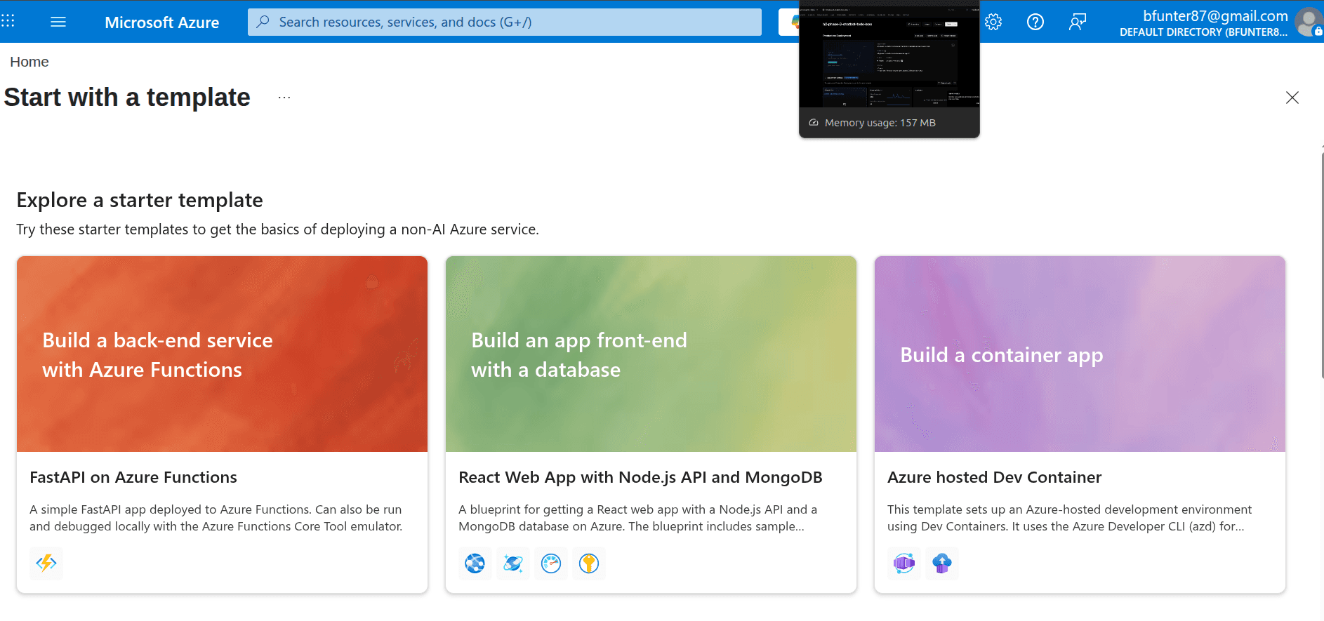1324x621 pixels.
Task: Open the Help question mark icon
Action: click(x=1035, y=22)
